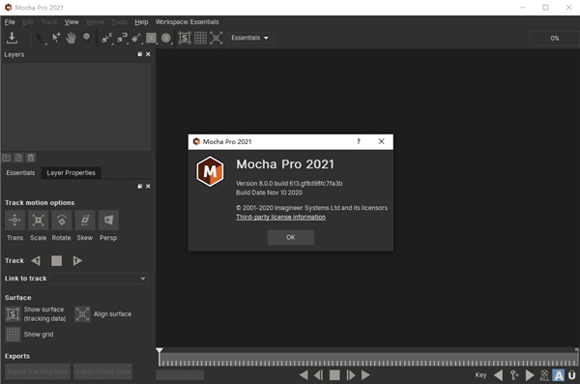Click the Stop tracking square button
Viewport: 580px width, 384px height.
point(57,261)
